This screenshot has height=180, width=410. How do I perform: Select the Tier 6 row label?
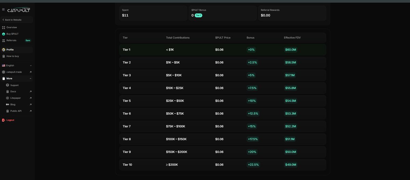(x=127, y=114)
